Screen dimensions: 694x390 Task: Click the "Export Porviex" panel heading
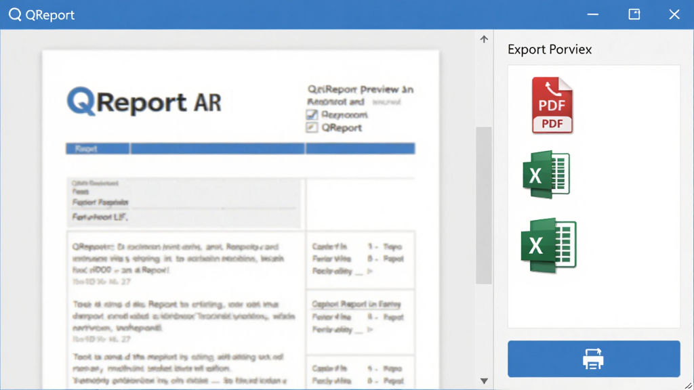550,49
